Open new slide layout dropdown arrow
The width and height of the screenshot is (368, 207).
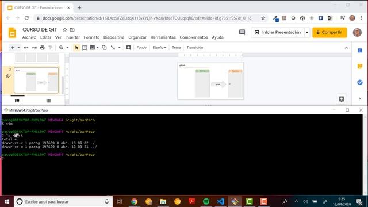click(x=19, y=48)
